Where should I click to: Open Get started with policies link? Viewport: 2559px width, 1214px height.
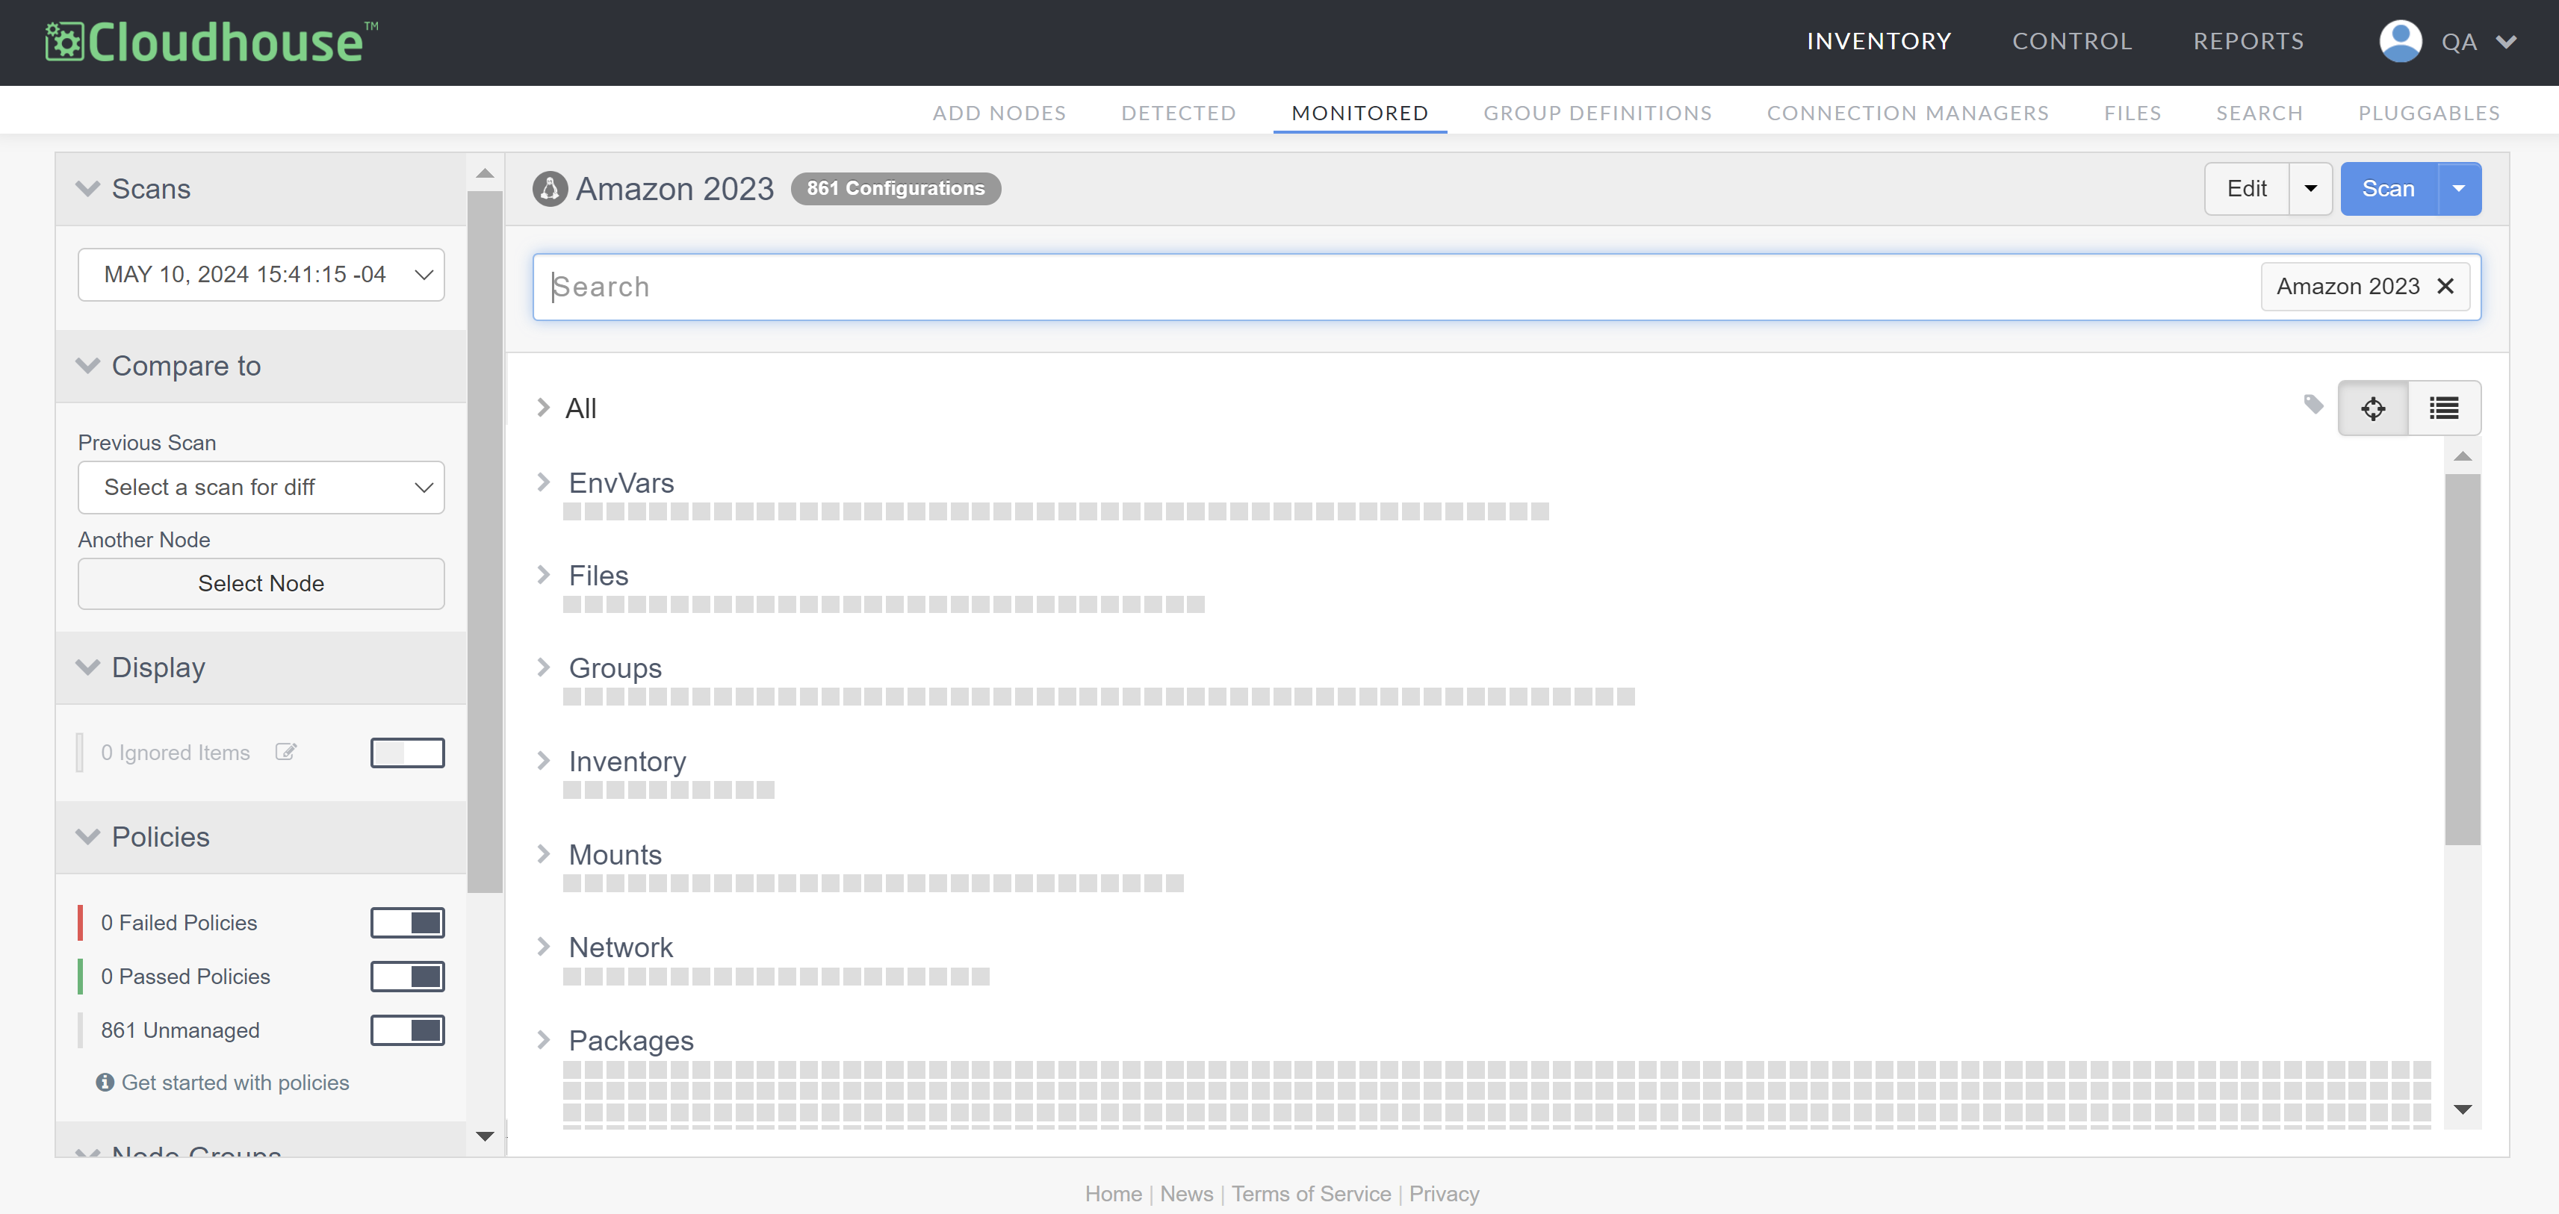pyautogui.click(x=235, y=1082)
